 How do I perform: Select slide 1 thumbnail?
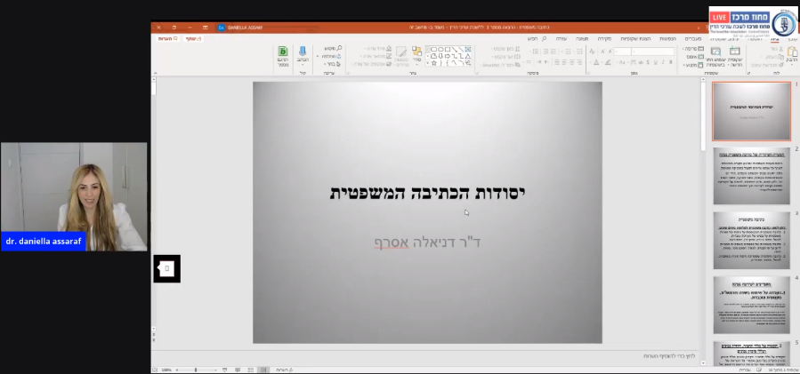click(x=752, y=112)
